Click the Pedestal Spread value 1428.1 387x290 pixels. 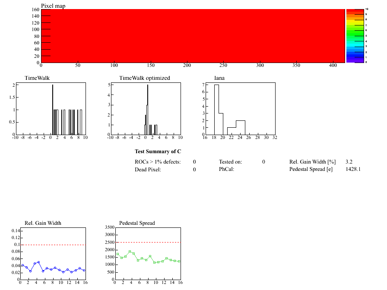pyautogui.click(x=353, y=170)
